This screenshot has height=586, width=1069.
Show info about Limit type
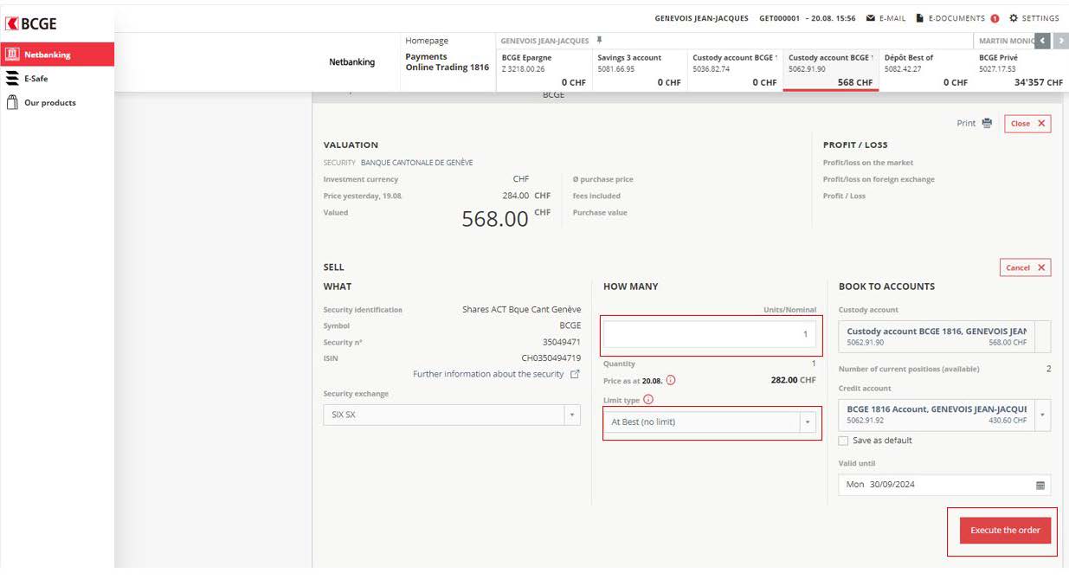[x=648, y=400]
